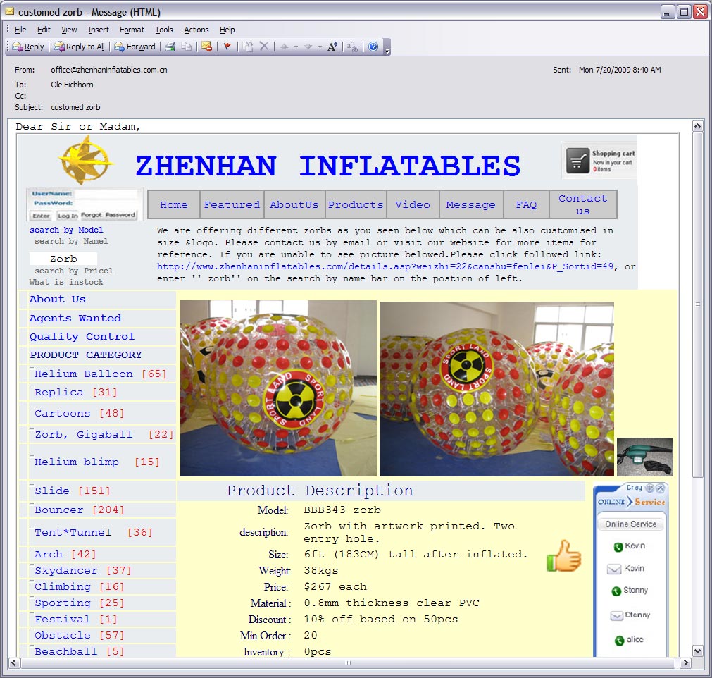Go to Next Item down arrow
The image size is (712, 678).
coord(308,47)
